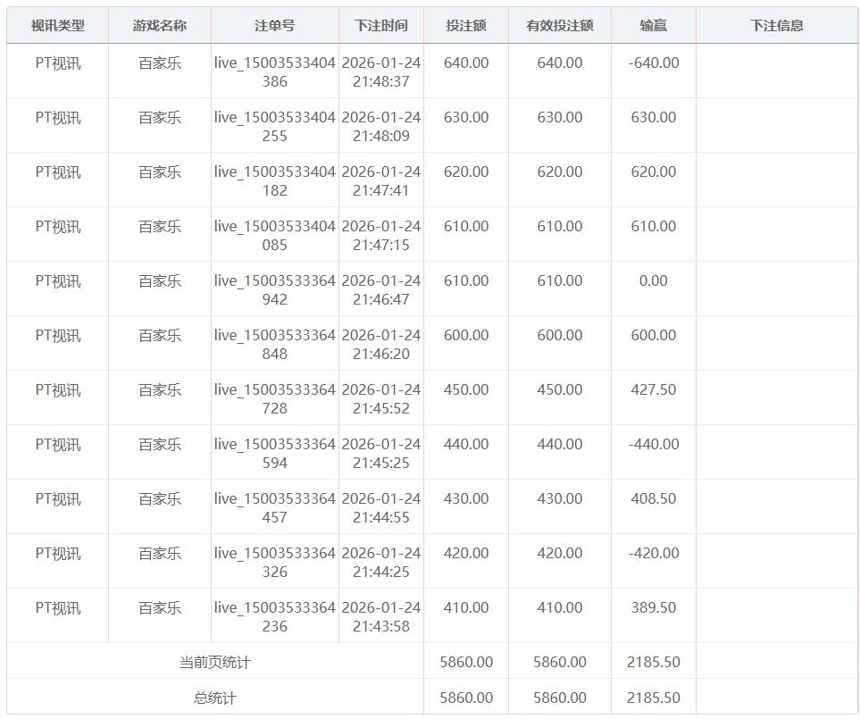This screenshot has width=860, height=719.
Task: Select the 注单号 column header
Action: [274, 26]
